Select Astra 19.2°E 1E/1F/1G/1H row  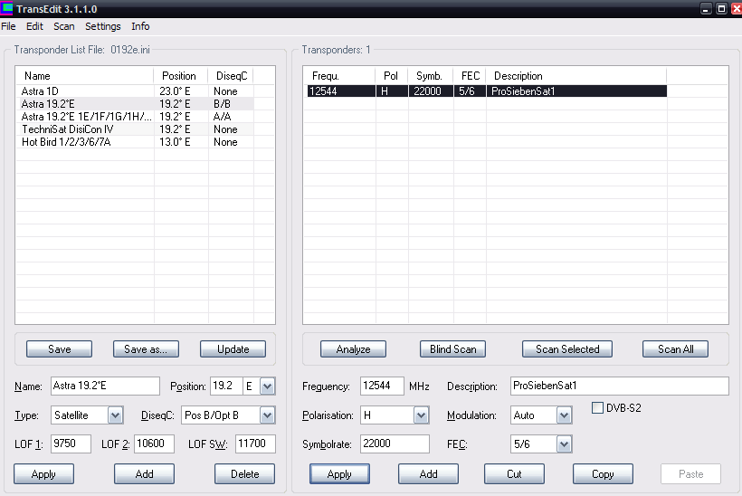[138, 117]
